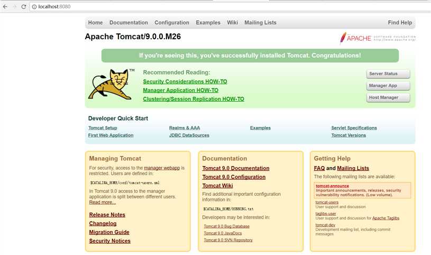Open the Changelog link
The image size is (431, 255).
[x=103, y=224]
